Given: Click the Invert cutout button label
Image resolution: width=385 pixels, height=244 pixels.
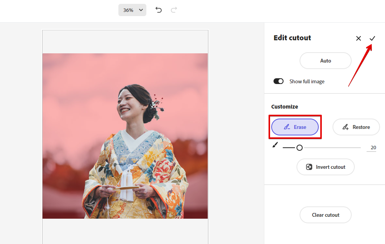Looking at the screenshot, I should (x=331, y=167).
